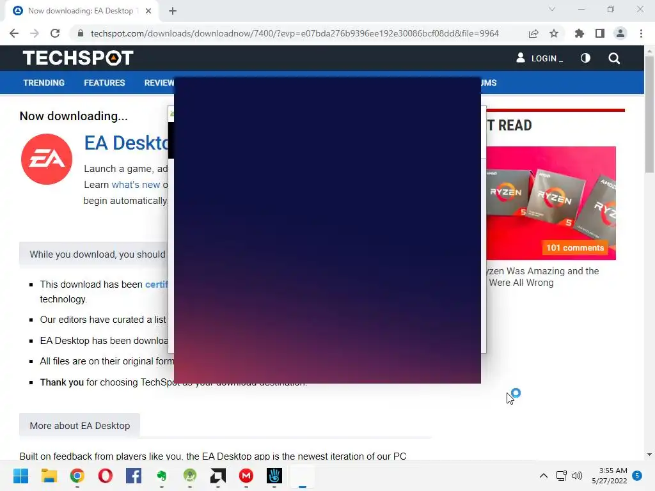Show hidden system tray icons
The height and width of the screenshot is (491, 655).
(544, 476)
